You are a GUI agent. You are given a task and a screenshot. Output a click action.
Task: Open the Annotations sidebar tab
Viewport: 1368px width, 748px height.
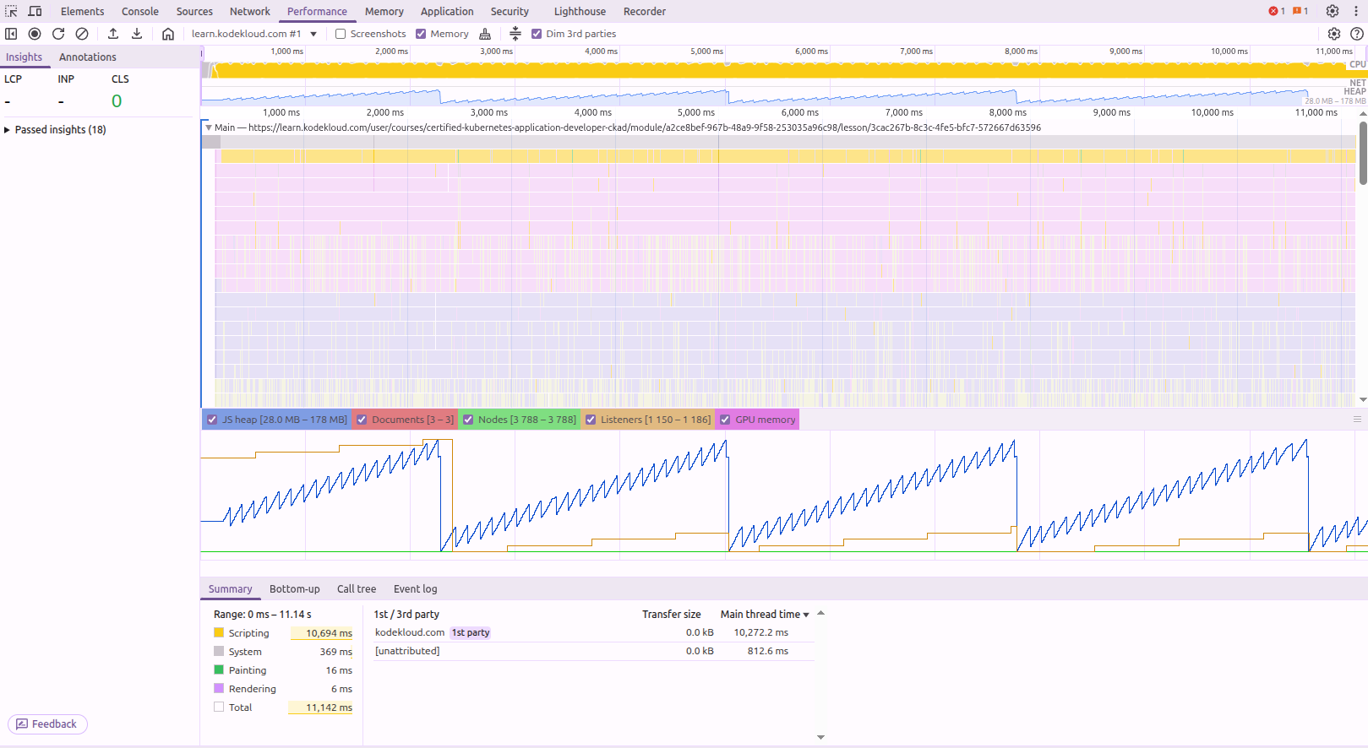pyautogui.click(x=88, y=57)
